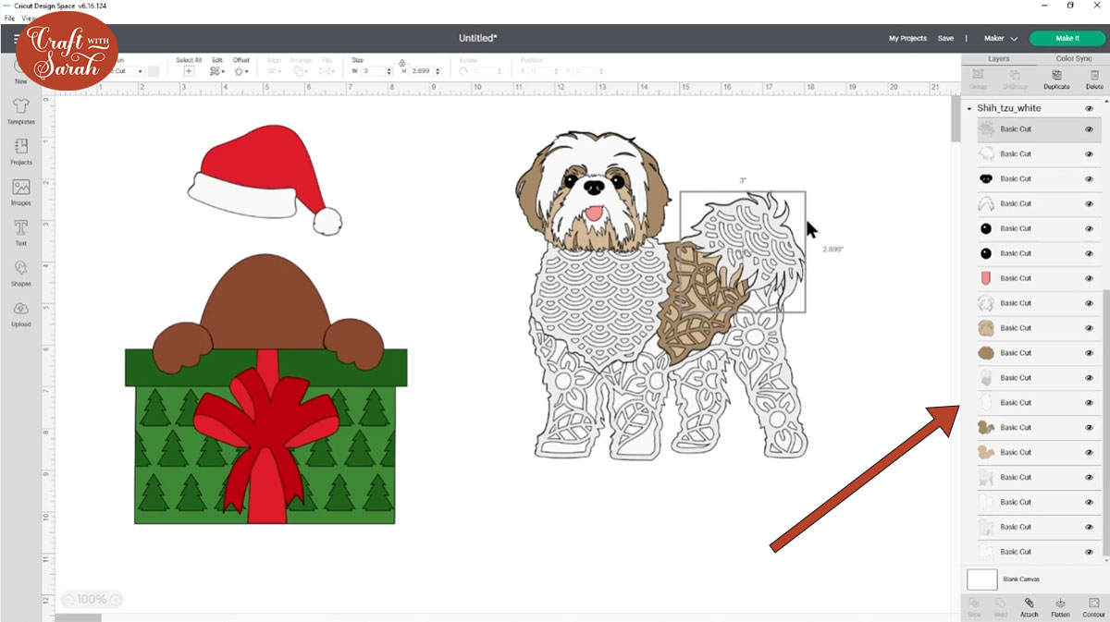The height and width of the screenshot is (622, 1110).
Task: Hide the Shih_tzu_white group
Action: pyautogui.click(x=1089, y=108)
